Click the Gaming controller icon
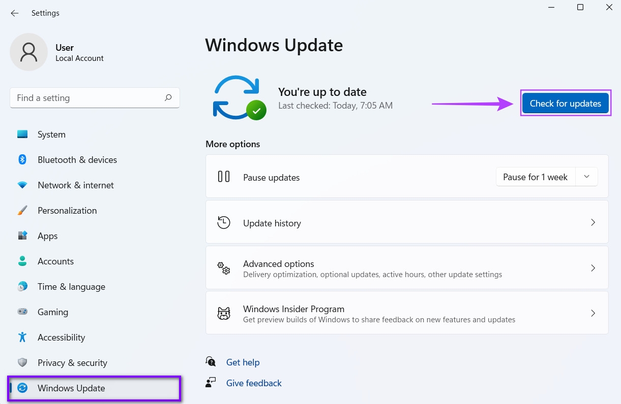The image size is (621, 404). click(22, 312)
